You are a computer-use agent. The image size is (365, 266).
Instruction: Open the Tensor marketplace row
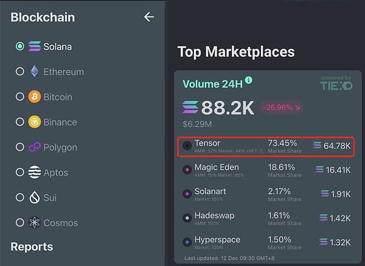coord(267,146)
